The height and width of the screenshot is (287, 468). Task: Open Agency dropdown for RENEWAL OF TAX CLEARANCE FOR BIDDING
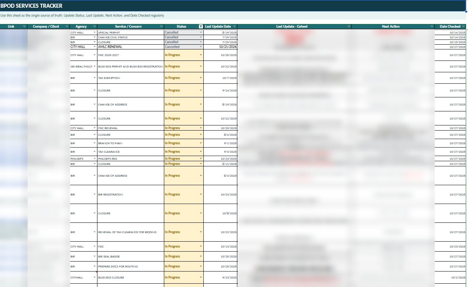94,232
